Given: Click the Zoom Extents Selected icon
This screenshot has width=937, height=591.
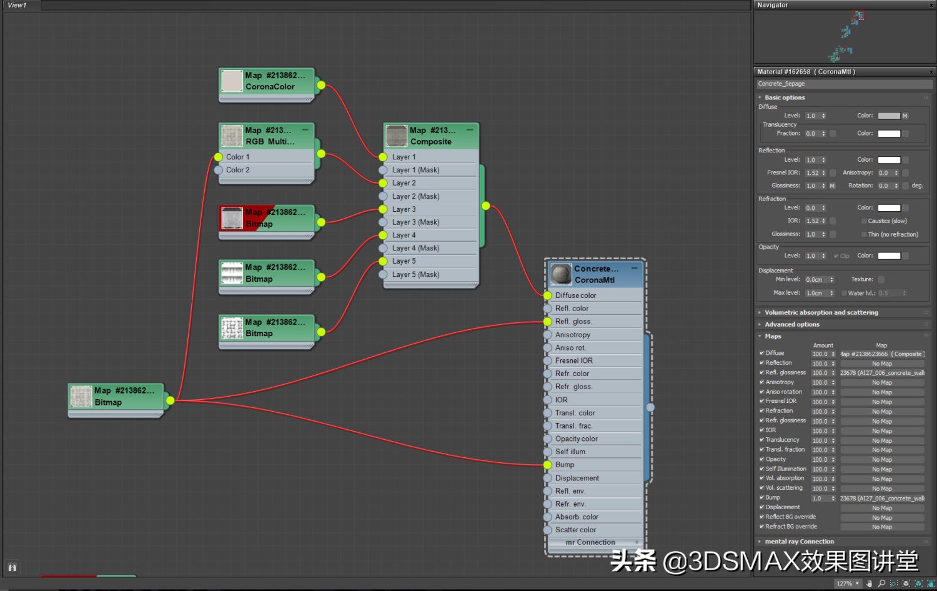Looking at the screenshot, I should coord(918,584).
